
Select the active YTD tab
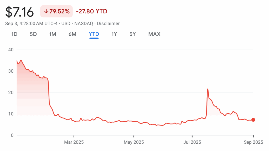[94, 34]
